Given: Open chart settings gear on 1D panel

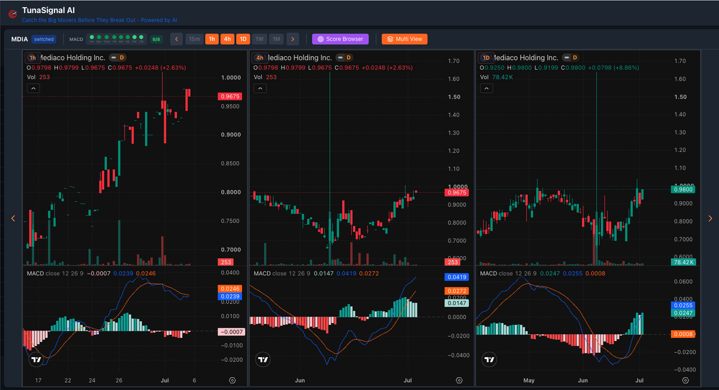Looking at the screenshot, I should [x=685, y=380].
